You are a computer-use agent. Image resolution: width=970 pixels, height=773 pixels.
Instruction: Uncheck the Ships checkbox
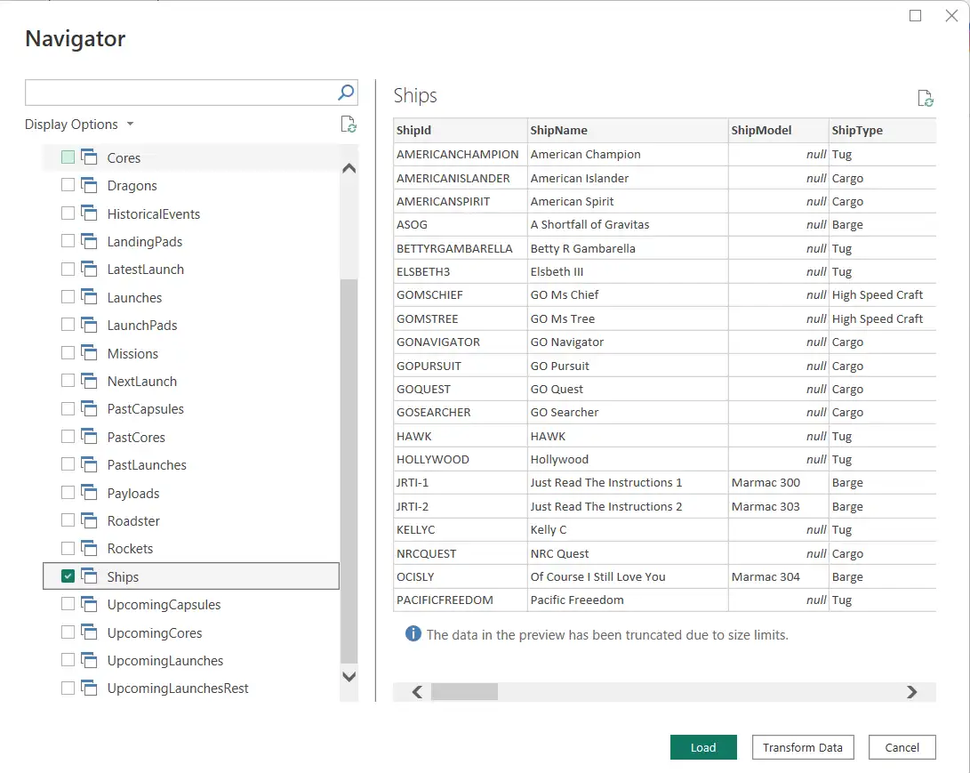68,576
